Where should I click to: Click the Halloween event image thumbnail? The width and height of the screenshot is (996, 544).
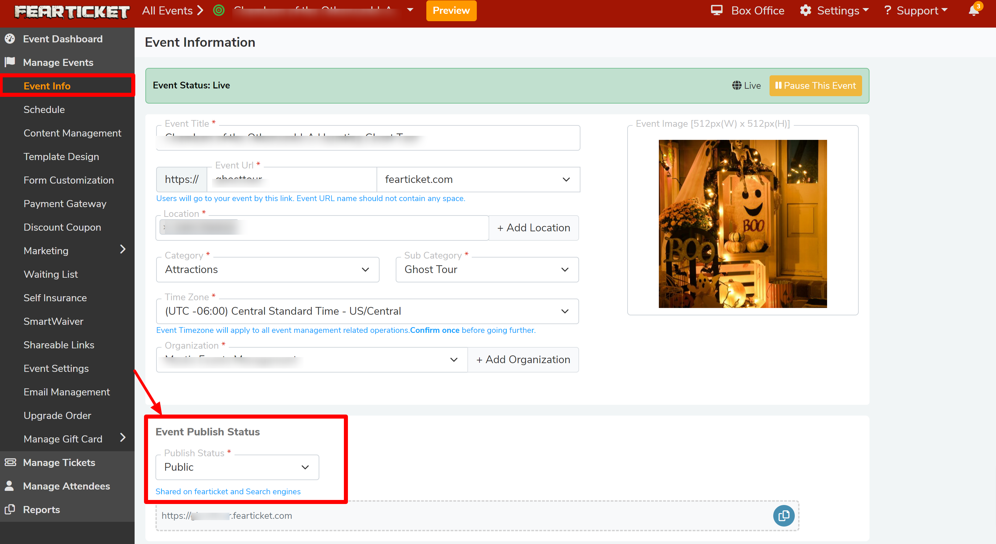[742, 224]
